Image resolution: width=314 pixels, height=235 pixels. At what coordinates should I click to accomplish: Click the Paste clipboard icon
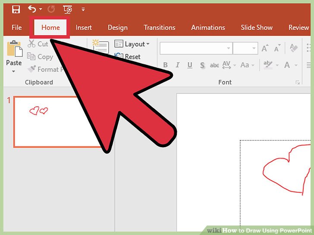(14, 50)
